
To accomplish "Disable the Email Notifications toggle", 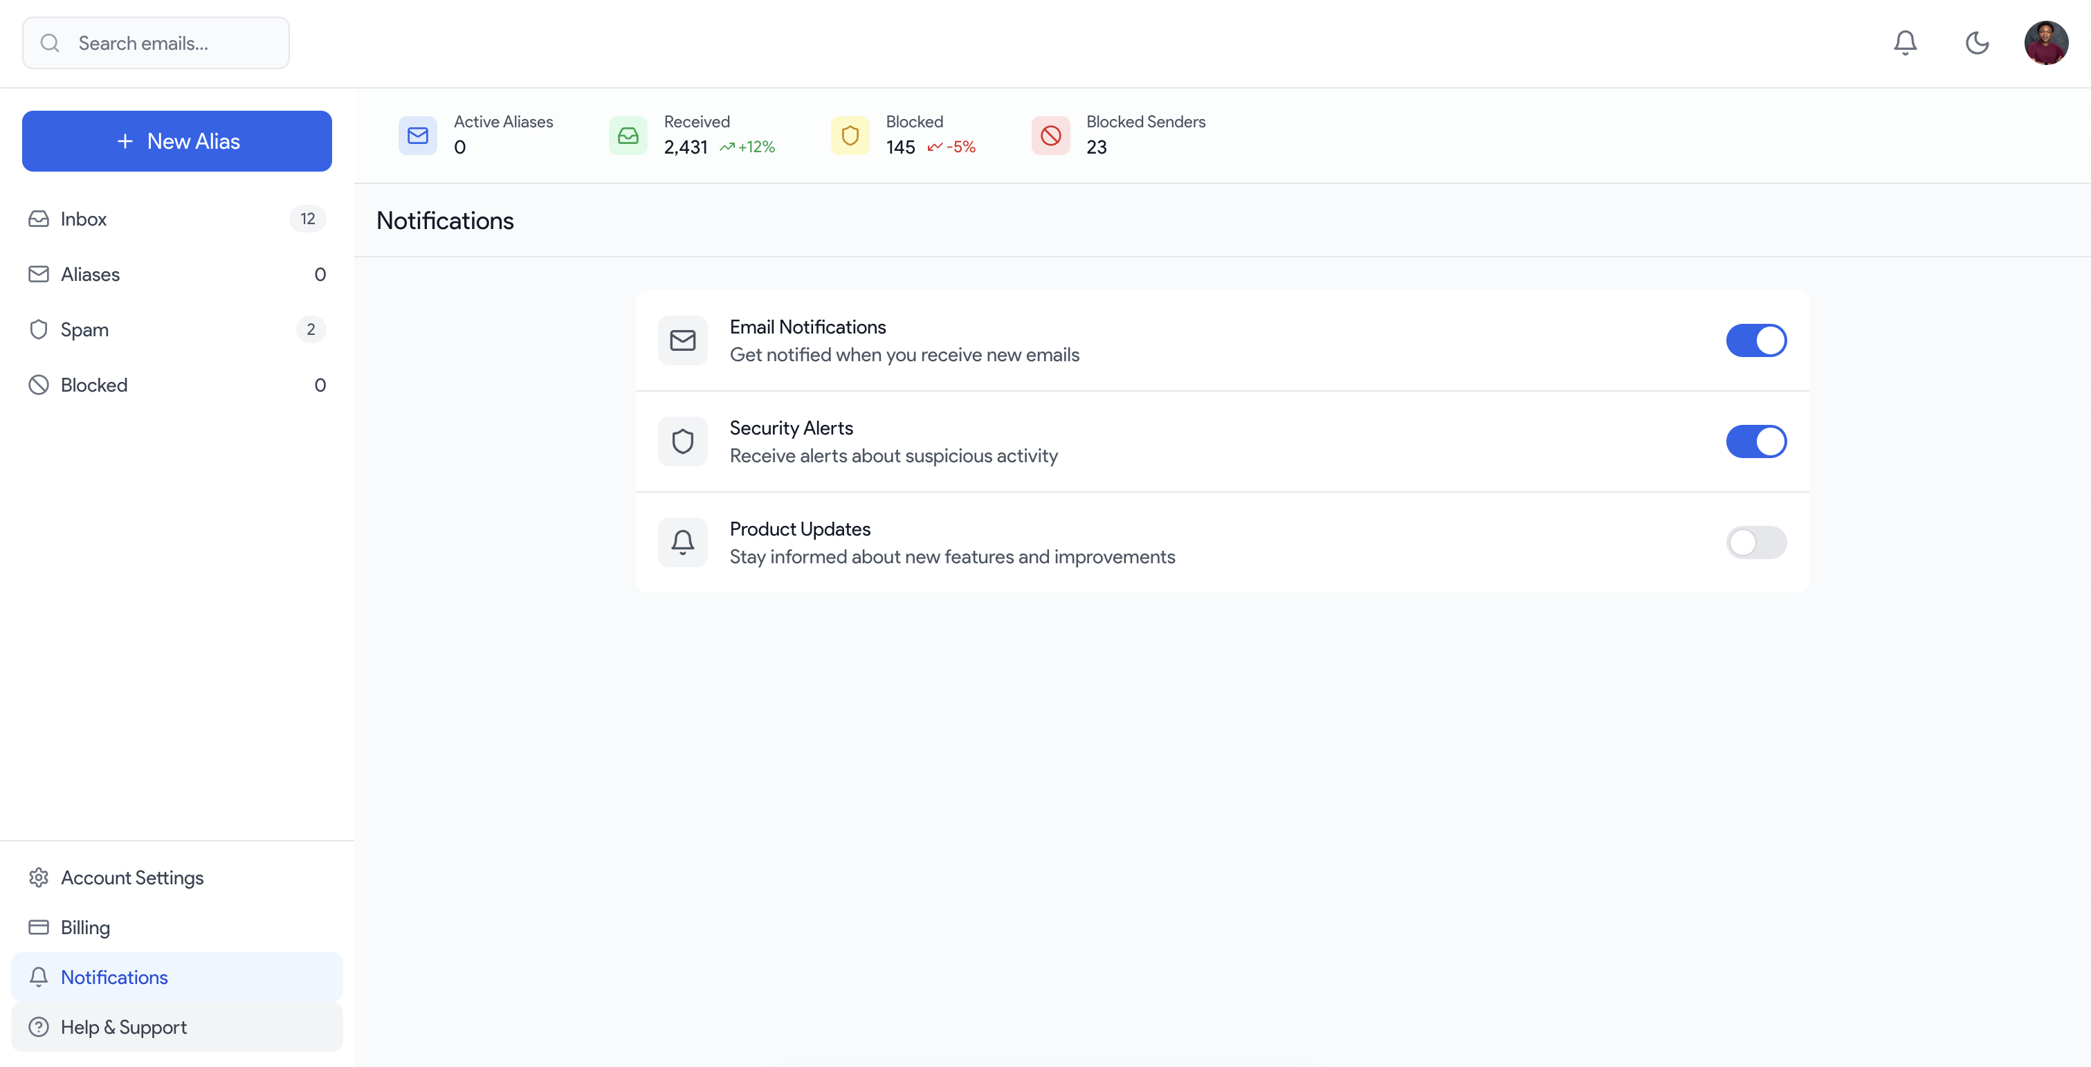I will coord(1755,341).
